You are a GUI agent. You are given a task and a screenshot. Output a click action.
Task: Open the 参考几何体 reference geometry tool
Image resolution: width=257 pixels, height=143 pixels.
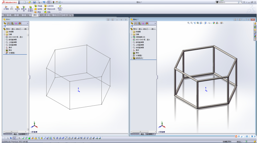pyautogui.click(x=60, y=9)
